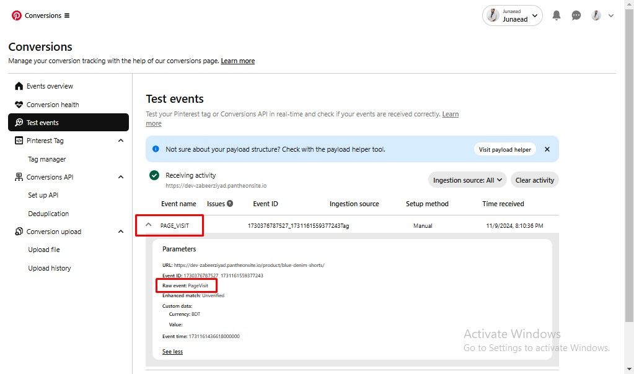Click the Pinterest logo icon

point(16,15)
